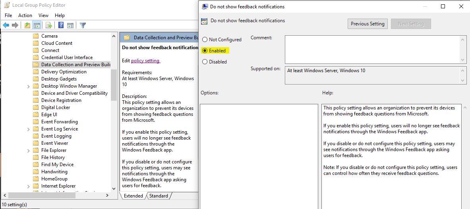Select the Event Viewer tree item
The width and height of the screenshot is (470, 209).
(x=54, y=143)
